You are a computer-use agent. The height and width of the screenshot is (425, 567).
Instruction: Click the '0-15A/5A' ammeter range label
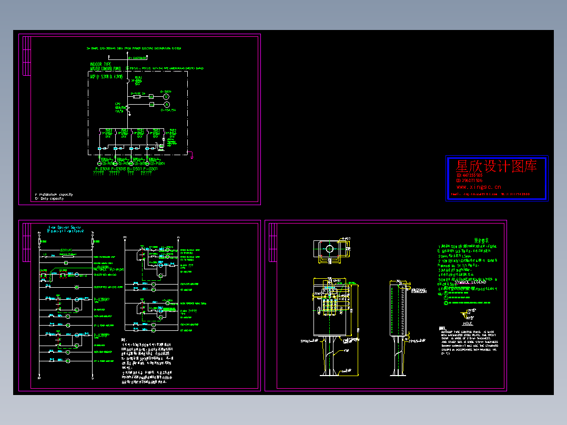[x=168, y=110]
